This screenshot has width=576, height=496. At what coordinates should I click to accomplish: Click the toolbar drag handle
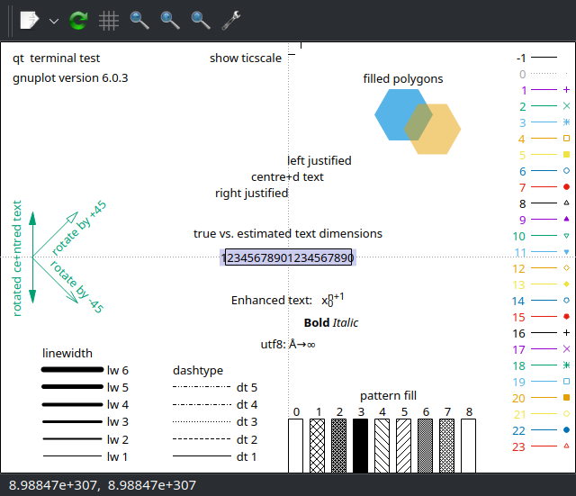[10, 21]
